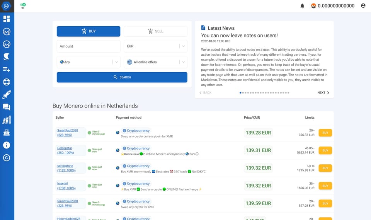The width and height of the screenshot is (371, 220).
Task: Open the support lifebuoy sidebar icon
Action: tap(7, 82)
